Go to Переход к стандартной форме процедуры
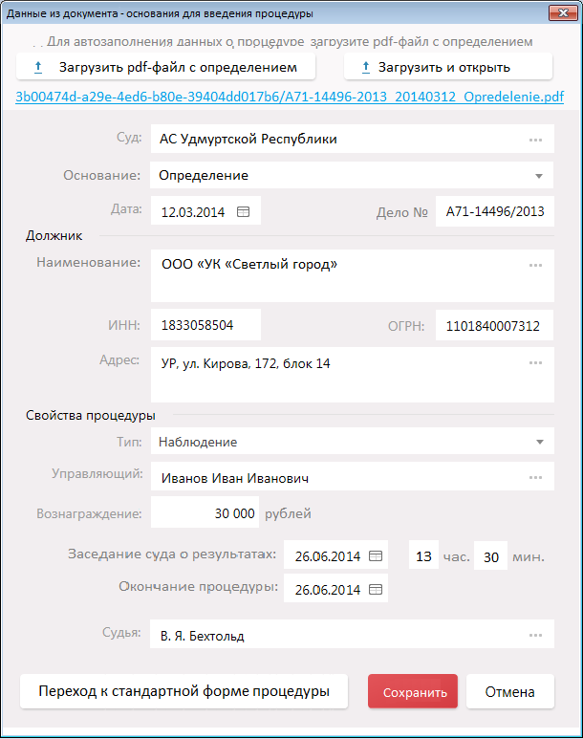The width and height of the screenshot is (583, 739). 184,691
